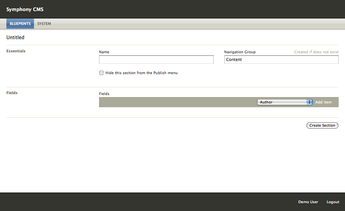This screenshot has width=345, height=211.
Task: Enable the Hide this section checkbox
Action: click(x=101, y=73)
